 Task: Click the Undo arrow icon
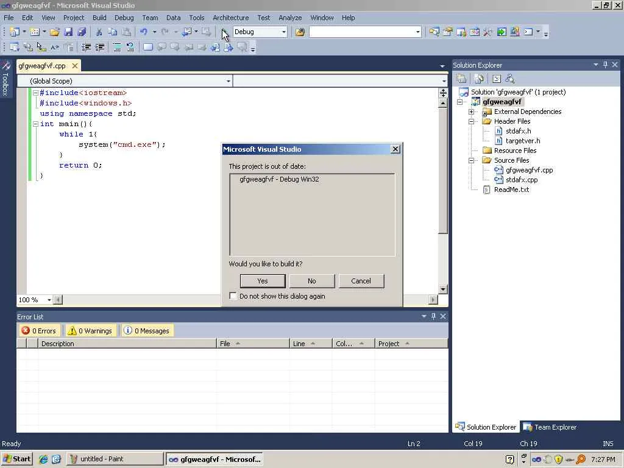(144, 32)
